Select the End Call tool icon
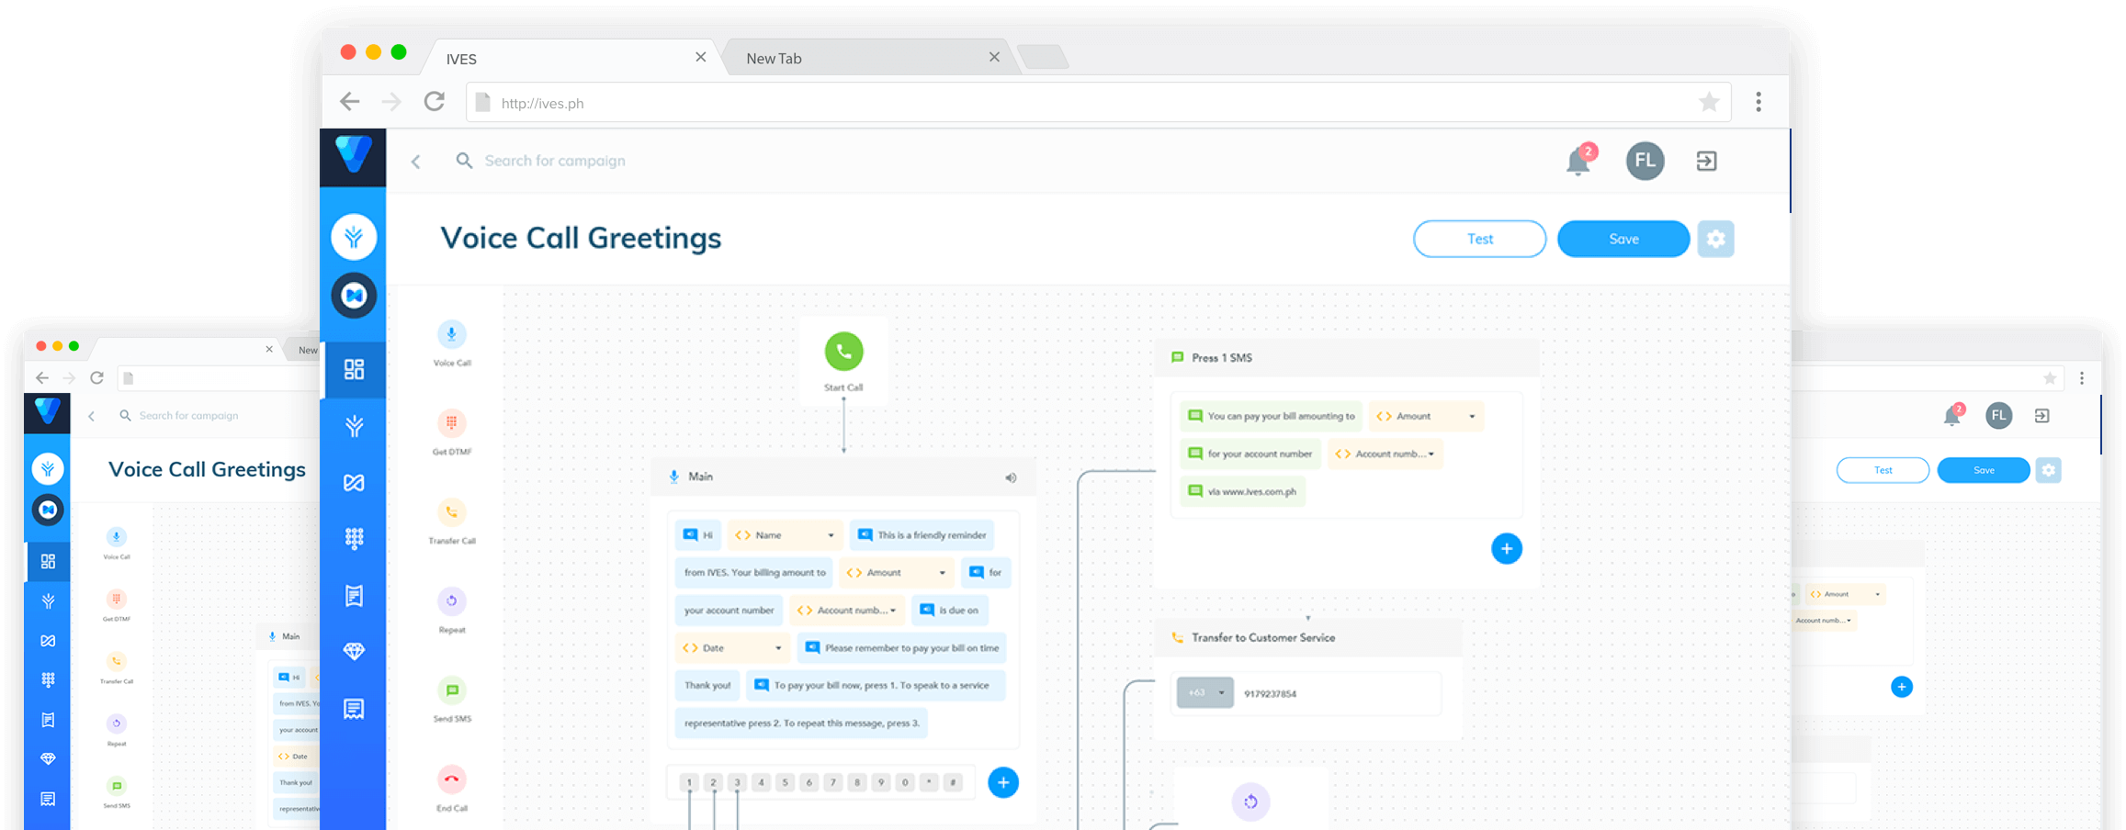The width and height of the screenshot is (2126, 830). pos(451,780)
